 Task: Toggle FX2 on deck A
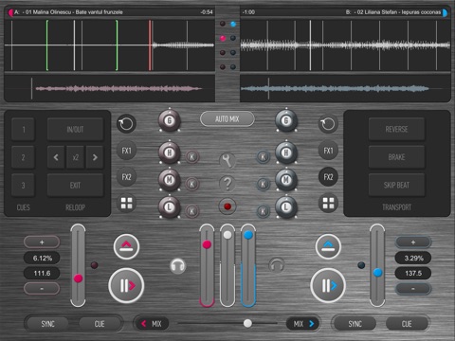126,177
